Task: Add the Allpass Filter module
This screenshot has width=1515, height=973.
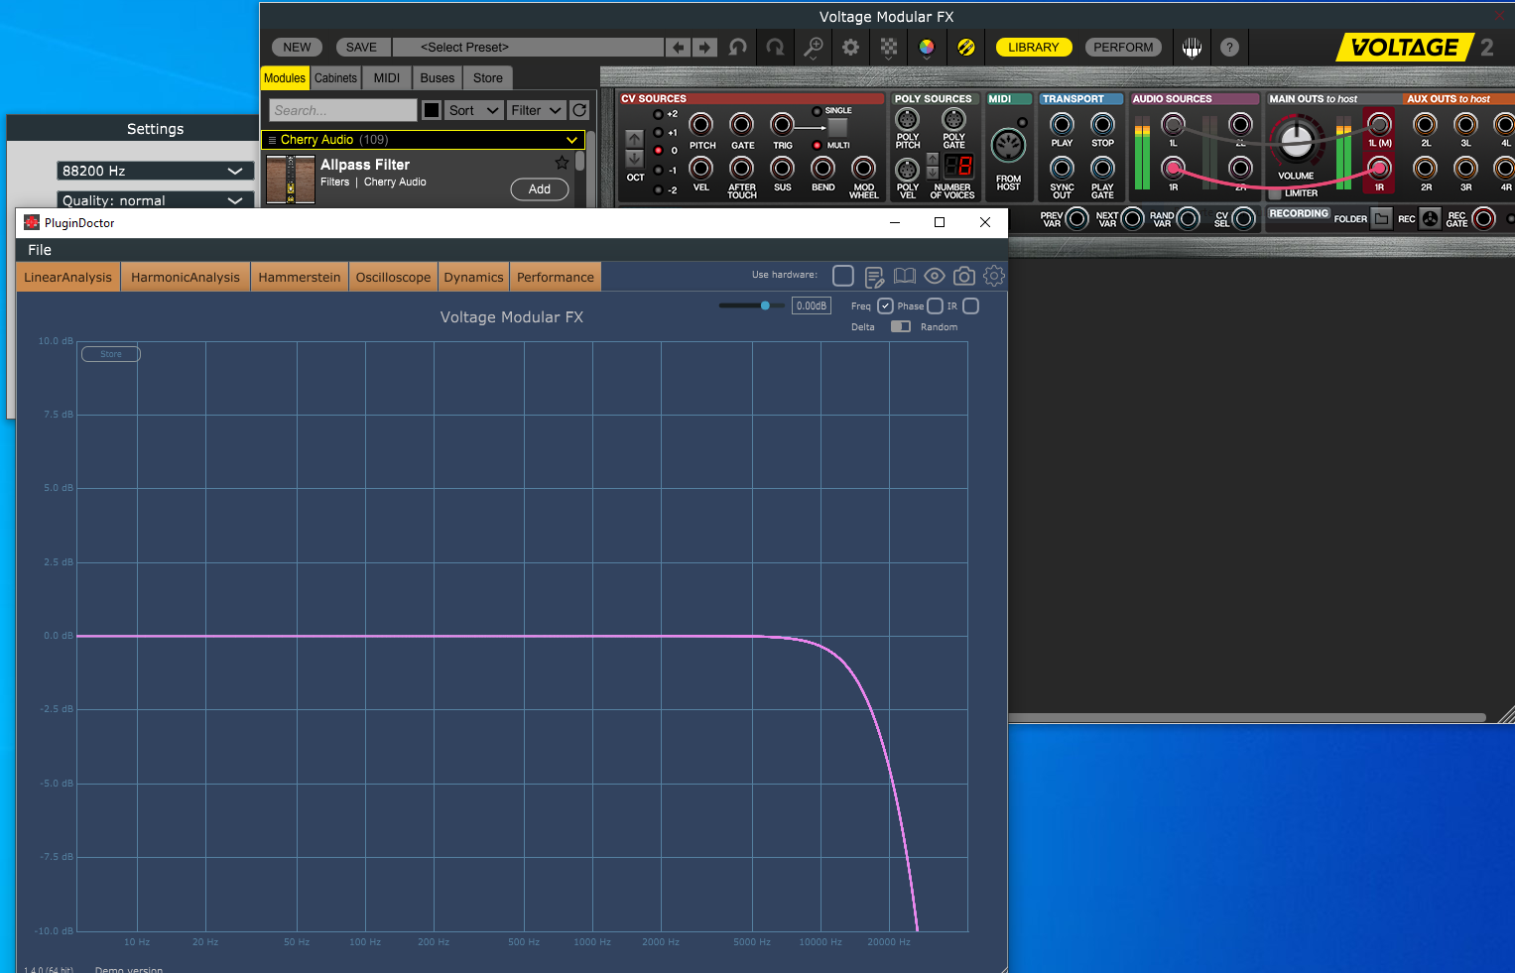Action: [540, 189]
